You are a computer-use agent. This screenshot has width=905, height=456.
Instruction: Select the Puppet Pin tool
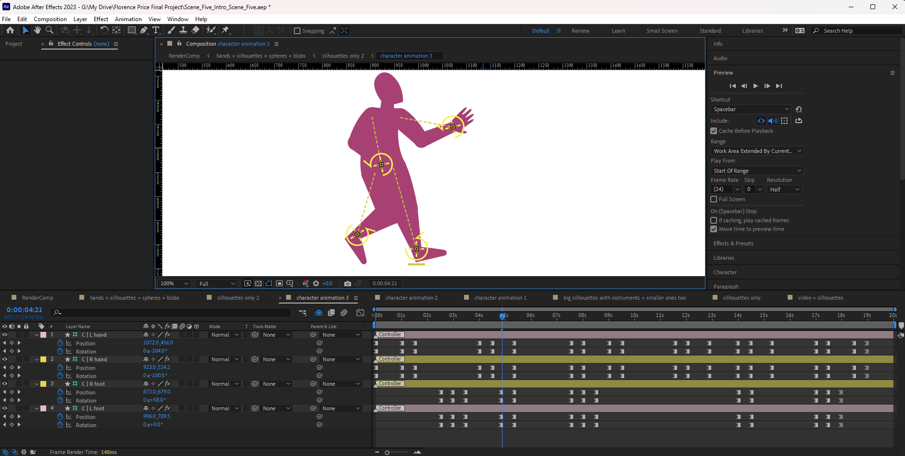pos(225,30)
